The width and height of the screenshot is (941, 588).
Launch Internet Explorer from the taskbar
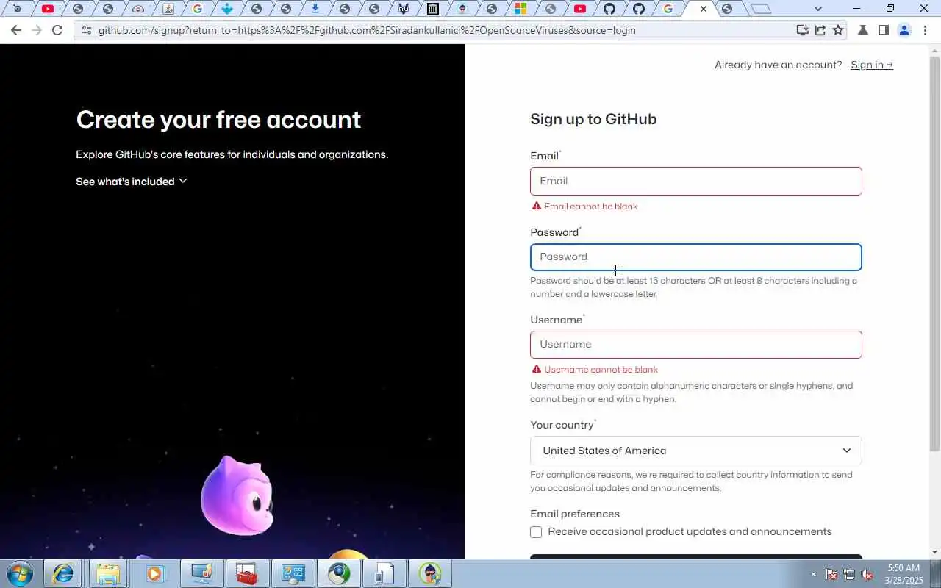[63, 573]
